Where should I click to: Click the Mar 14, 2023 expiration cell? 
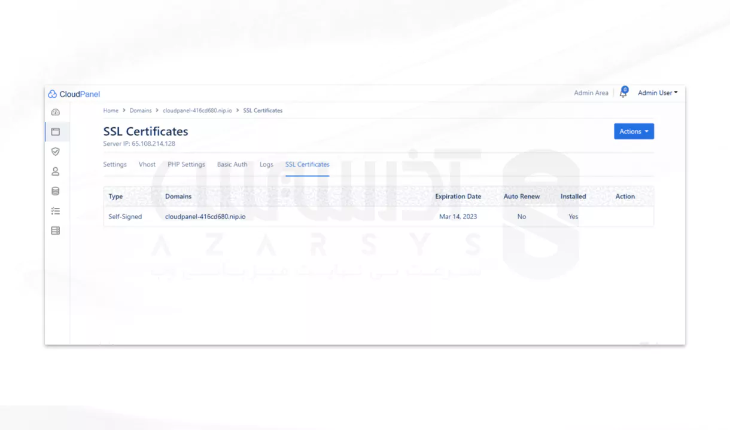[x=458, y=217]
